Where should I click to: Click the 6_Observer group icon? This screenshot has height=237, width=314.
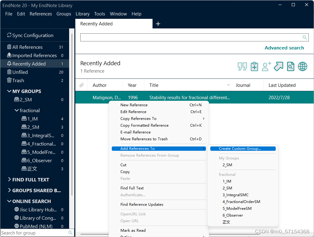pyautogui.click(x=24, y=160)
